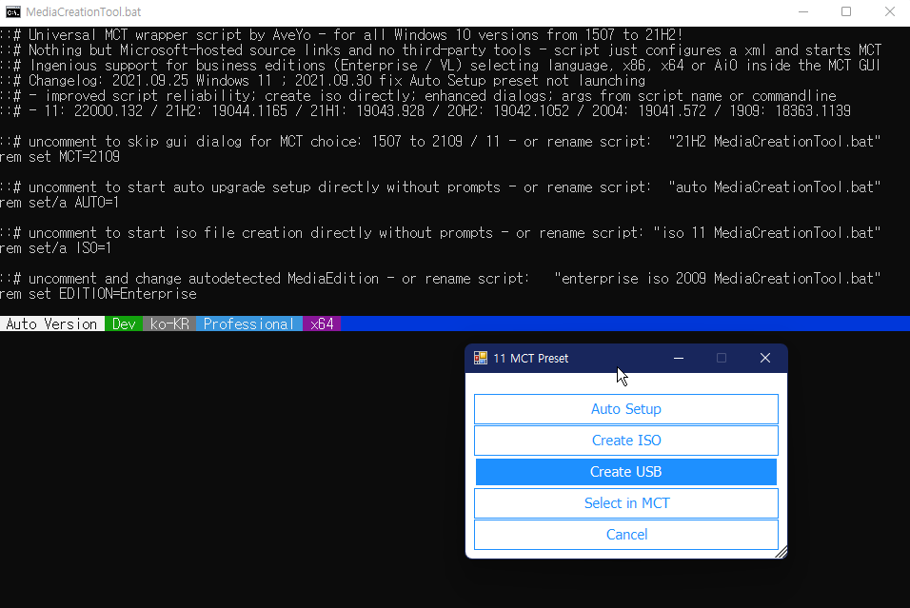910x608 pixels.
Task: Click the green Dev status label
Action: 124,324
